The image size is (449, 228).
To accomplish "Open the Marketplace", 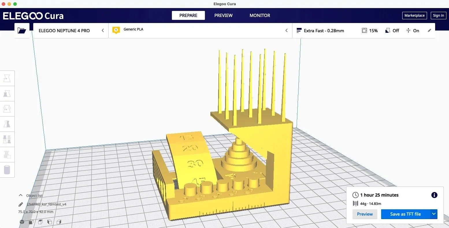I will tap(414, 16).
